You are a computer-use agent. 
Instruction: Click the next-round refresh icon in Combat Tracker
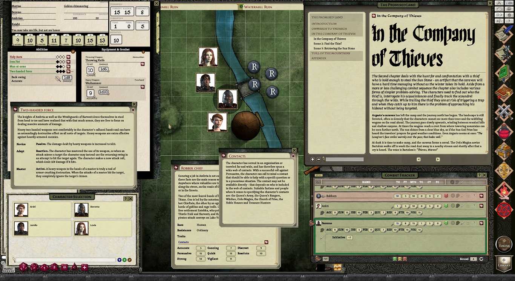click(481, 259)
